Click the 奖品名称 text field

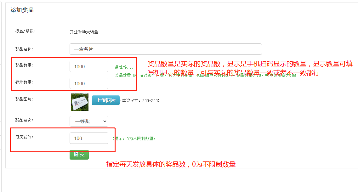point(166,49)
